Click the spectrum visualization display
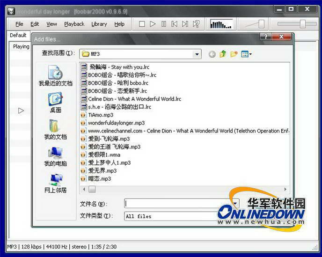Screen dimensions: 322x257 coord(221,24)
